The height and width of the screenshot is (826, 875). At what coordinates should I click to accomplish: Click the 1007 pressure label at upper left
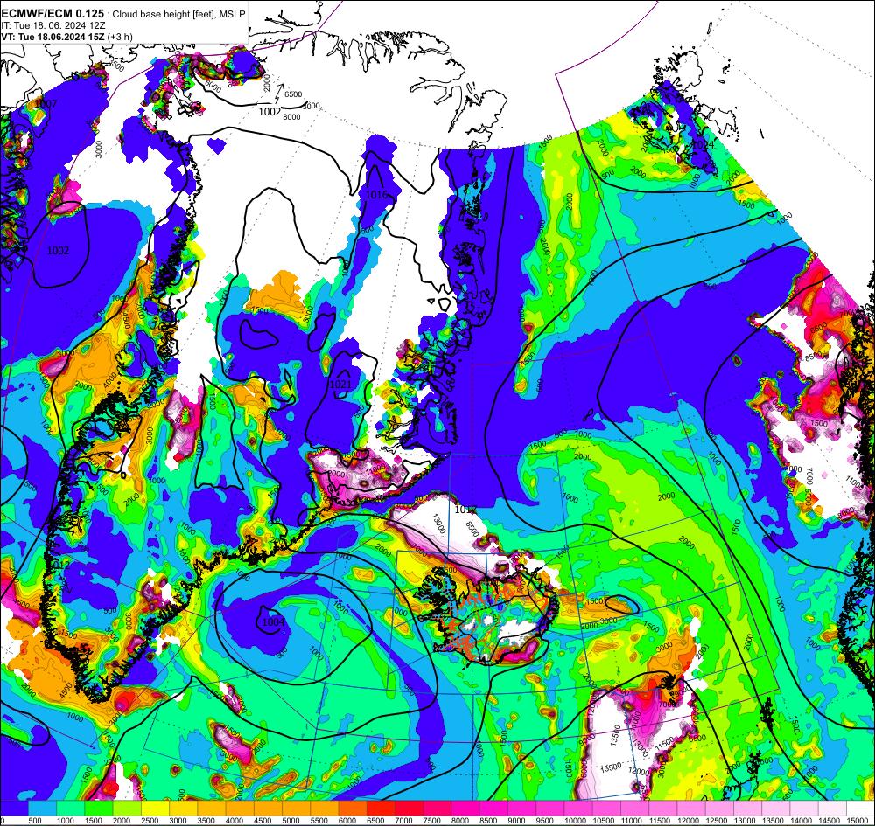[45, 104]
